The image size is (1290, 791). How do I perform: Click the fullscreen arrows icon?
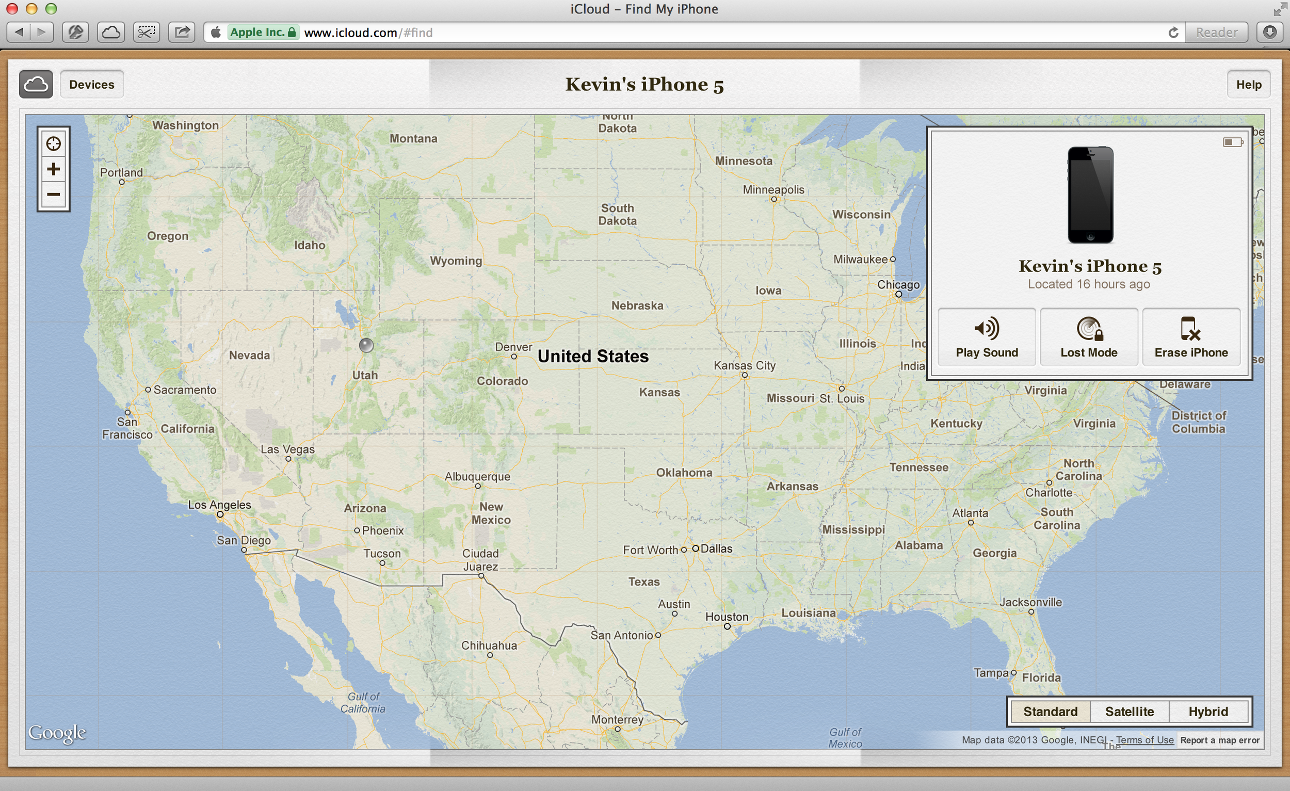coord(1279,9)
